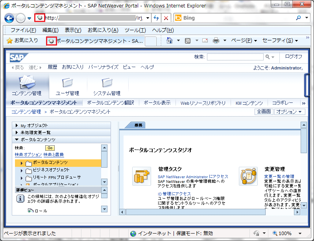Click the home icon in the command bar

pyautogui.click(x=170, y=40)
